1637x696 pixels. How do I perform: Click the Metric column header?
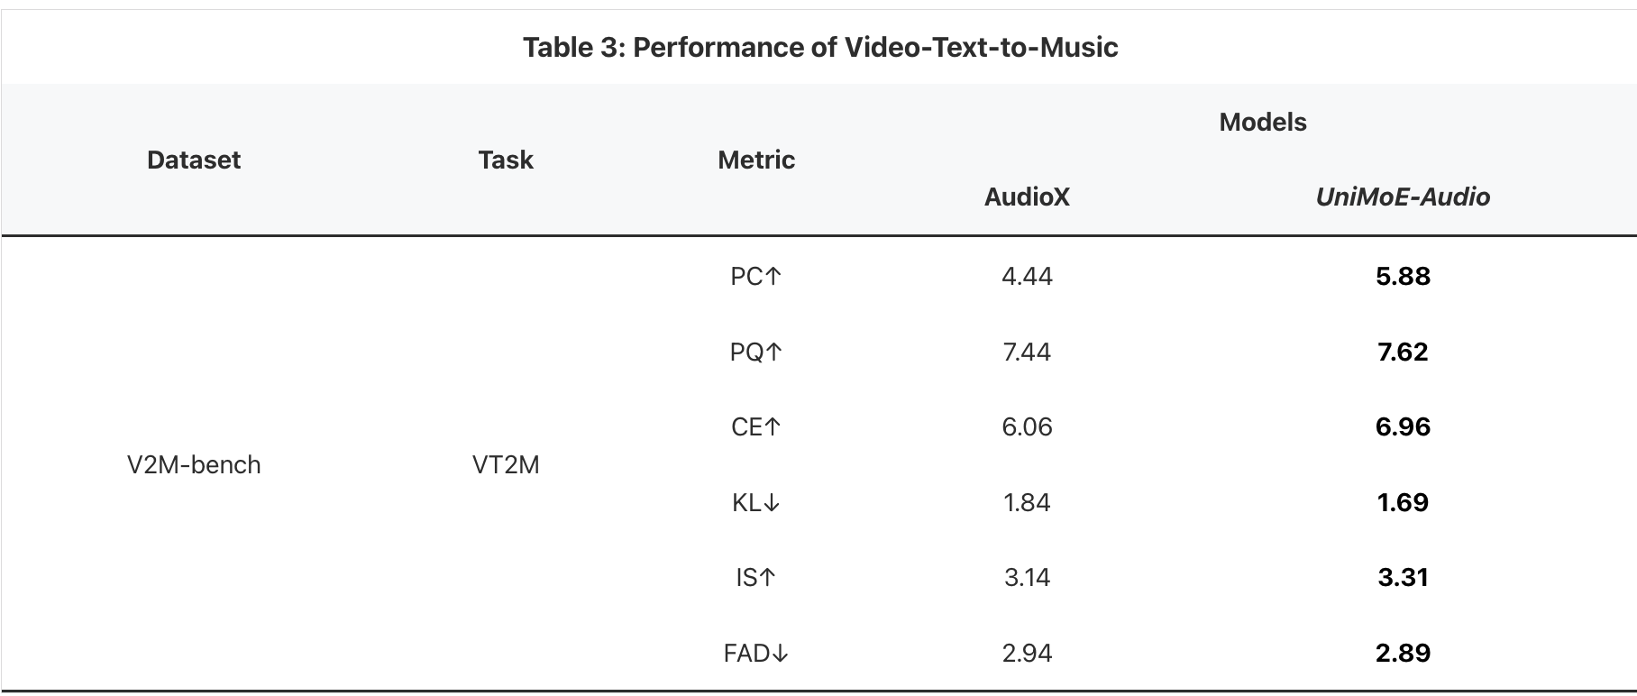pyautogui.click(x=756, y=160)
